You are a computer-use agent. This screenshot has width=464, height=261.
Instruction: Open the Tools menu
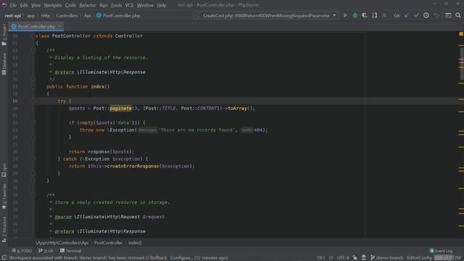[x=116, y=5]
